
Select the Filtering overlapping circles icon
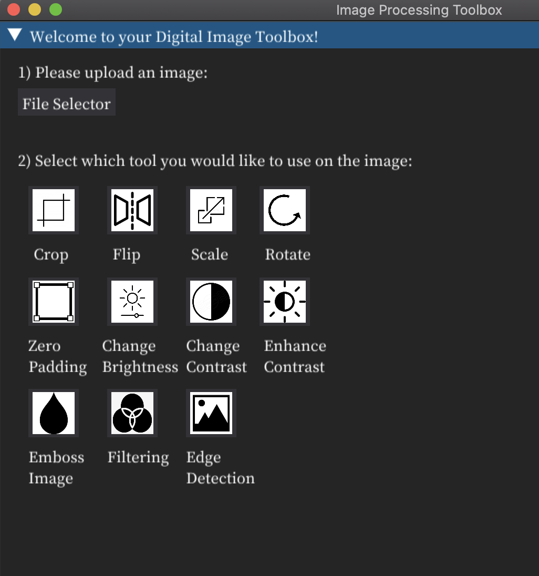click(132, 413)
